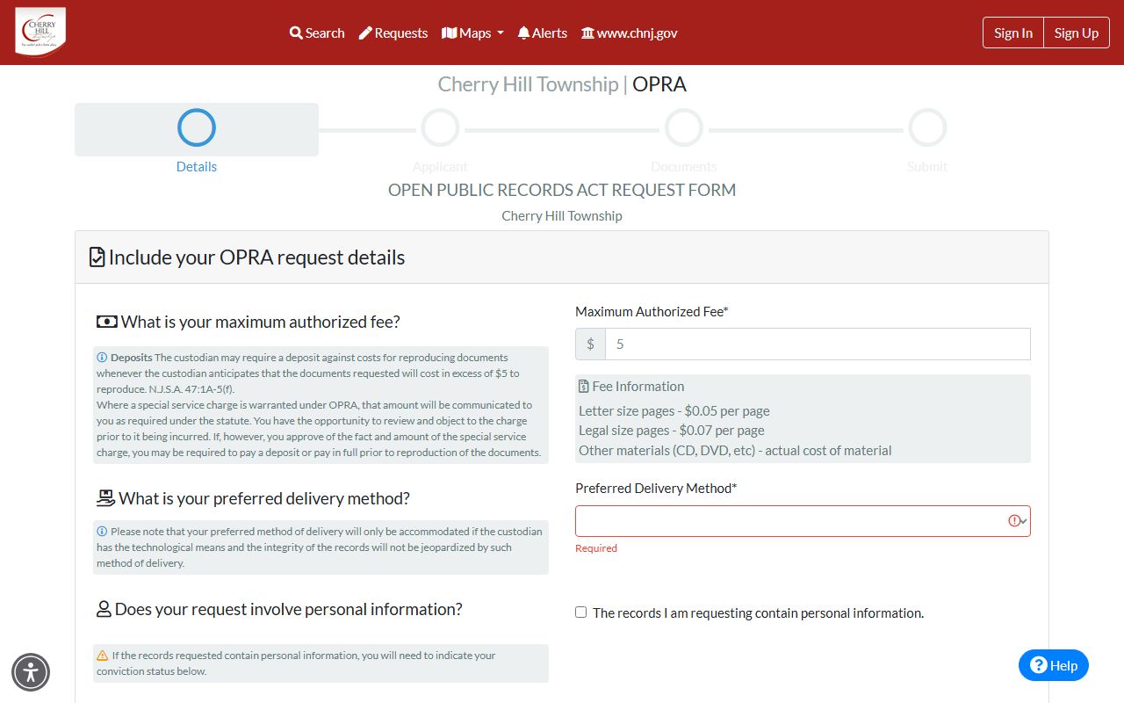
Task: Click the magnifier icon beside Search
Action: pyautogui.click(x=296, y=33)
